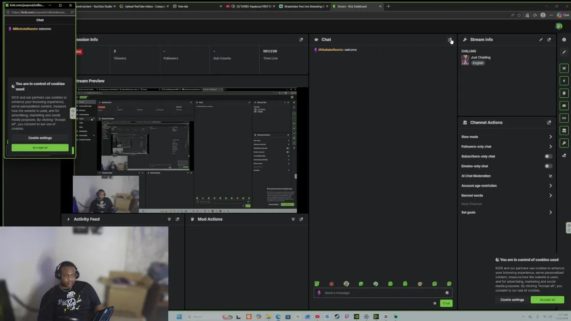This screenshot has width=571, height=321.
Task: Accept all cookies in popout chat window
Action: click(x=40, y=148)
